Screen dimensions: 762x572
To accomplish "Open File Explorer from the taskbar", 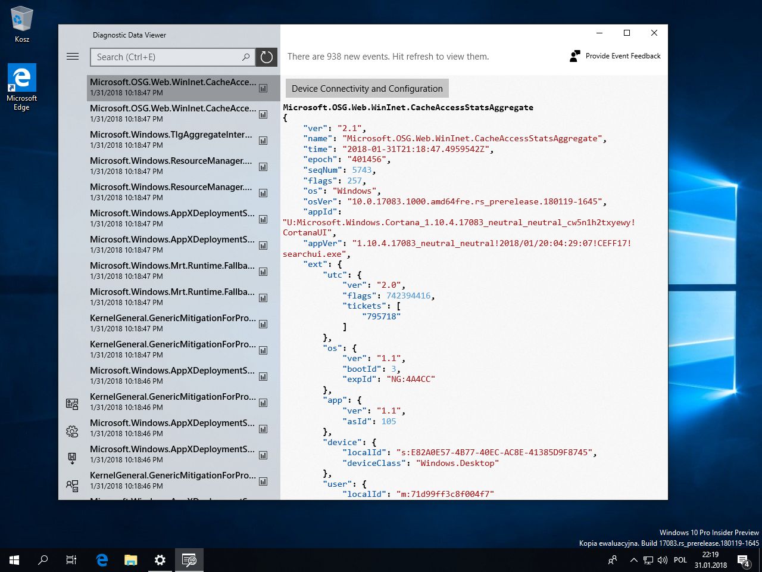I will tap(130, 560).
